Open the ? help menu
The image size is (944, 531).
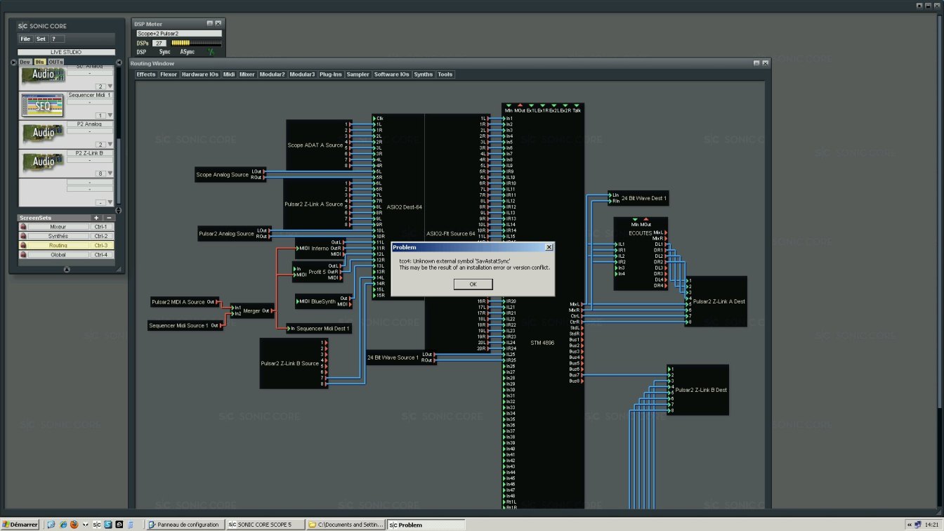pyautogui.click(x=57, y=39)
